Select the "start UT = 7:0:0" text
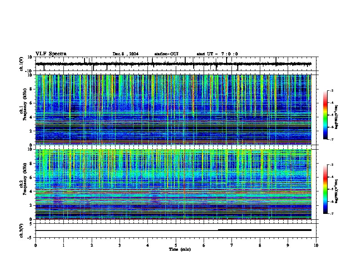 click(x=217, y=54)
